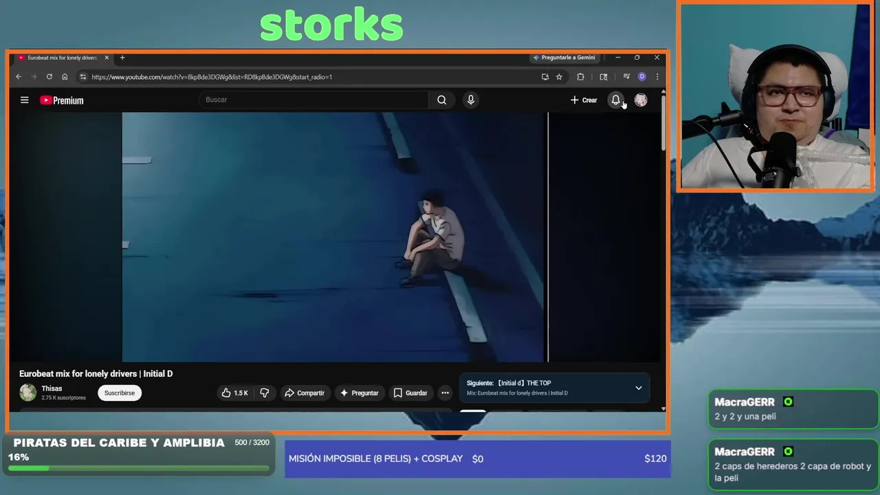Click video title Eurobeat mix for lonely drivers
The image size is (880, 495).
click(x=96, y=373)
